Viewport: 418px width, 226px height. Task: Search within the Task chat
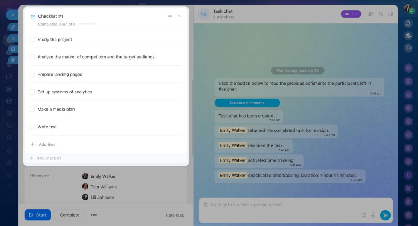tap(381, 14)
